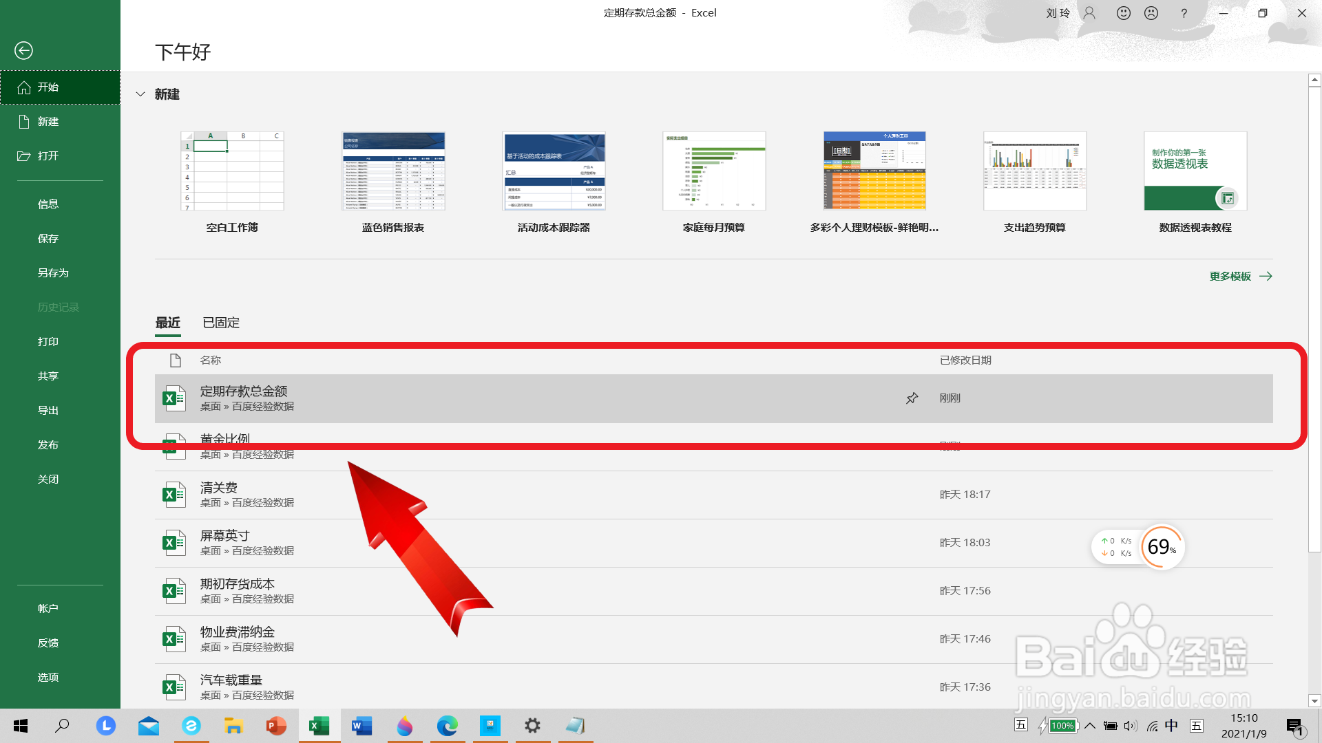Click the Excel file icon for 清关费
The image size is (1322, 743).
[174, 495]
